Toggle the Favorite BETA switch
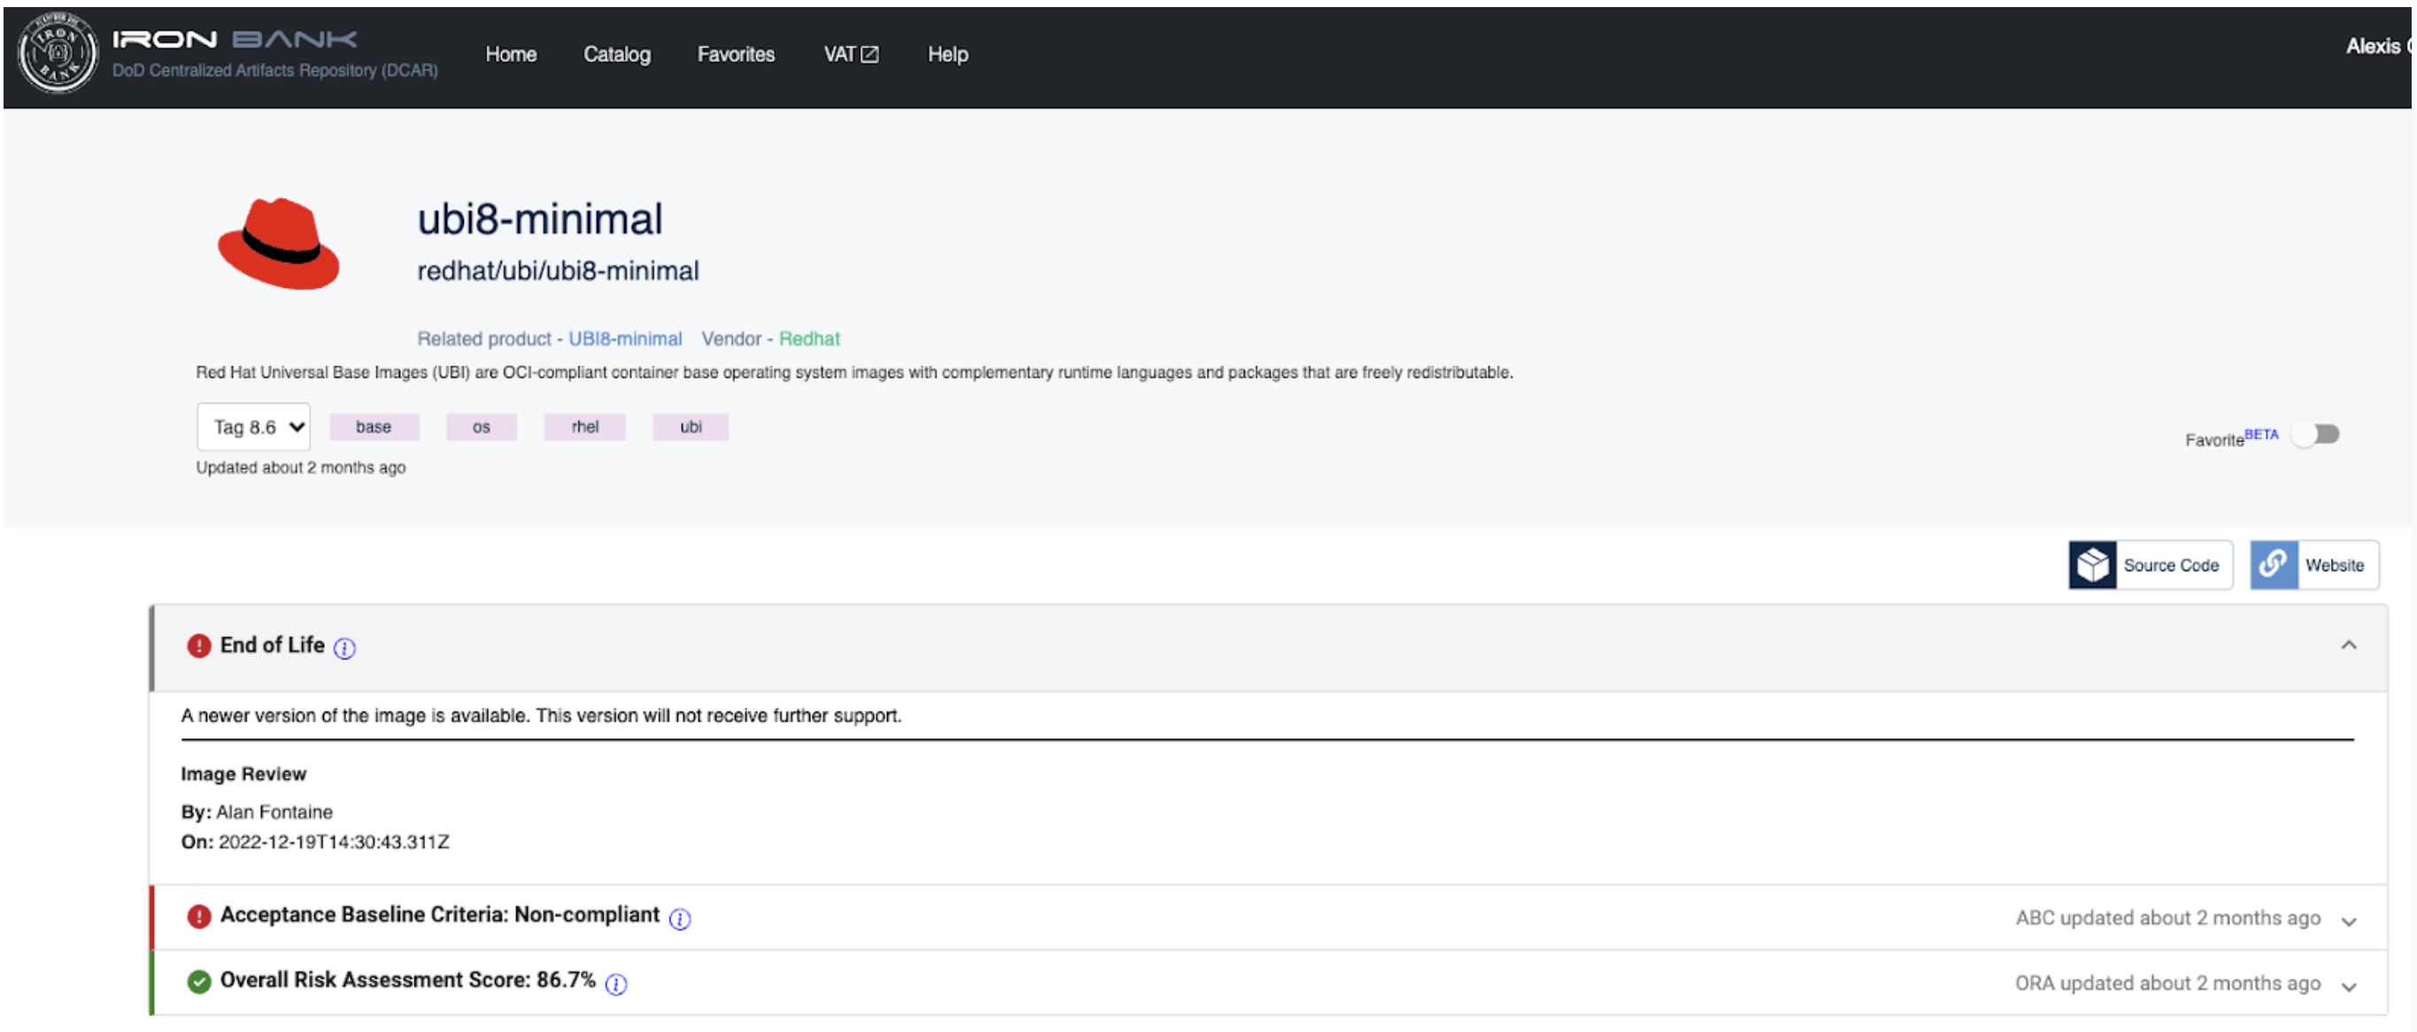The width and height of the screenshot is (2417, 1032). pos(2316,435)
